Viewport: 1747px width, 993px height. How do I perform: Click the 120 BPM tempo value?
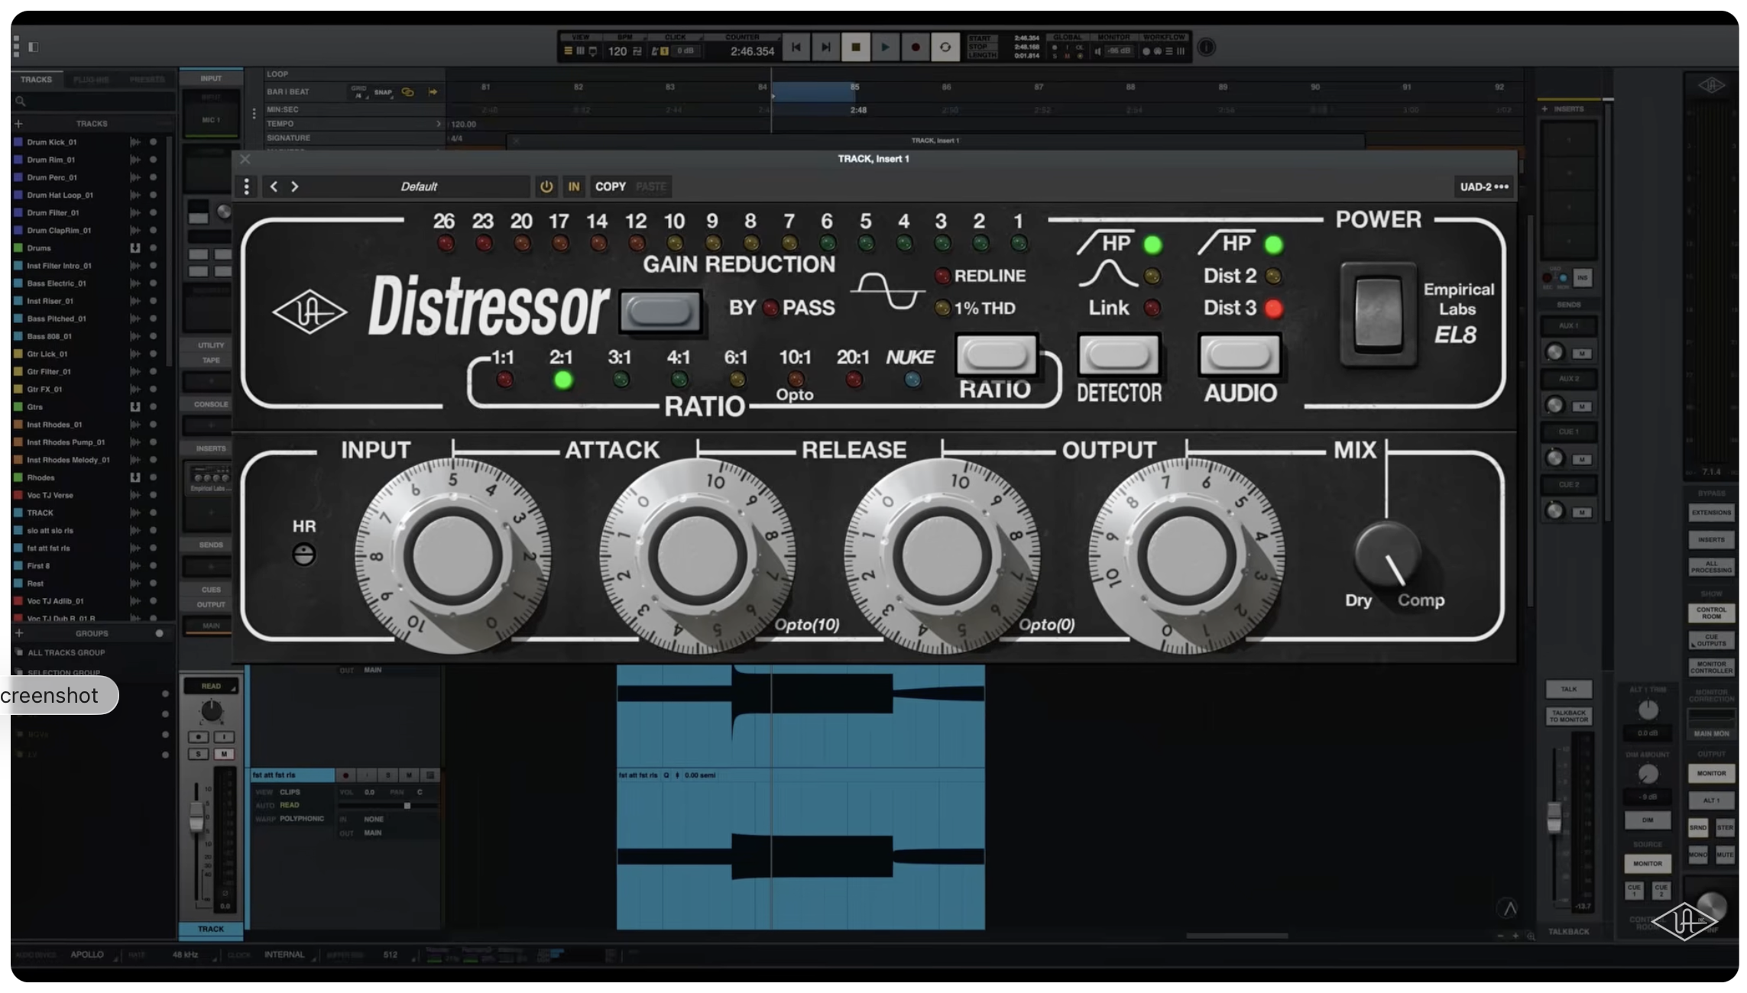pos(617,51)
